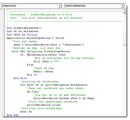Click 'sla het op in de map Bestanden' comment
Screen dimensions: 130x120
click(x=60, y=95)
